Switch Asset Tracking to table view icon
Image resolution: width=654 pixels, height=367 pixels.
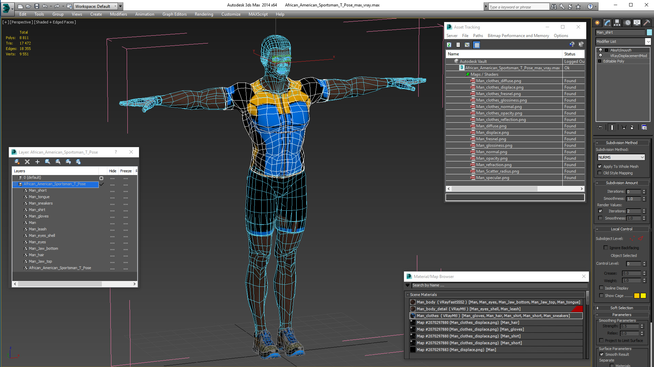[477, 45]
